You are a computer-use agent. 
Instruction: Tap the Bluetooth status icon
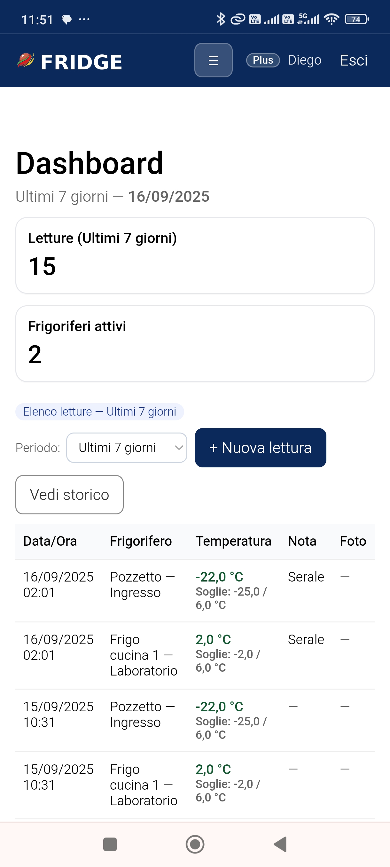(x=221, y=19)
